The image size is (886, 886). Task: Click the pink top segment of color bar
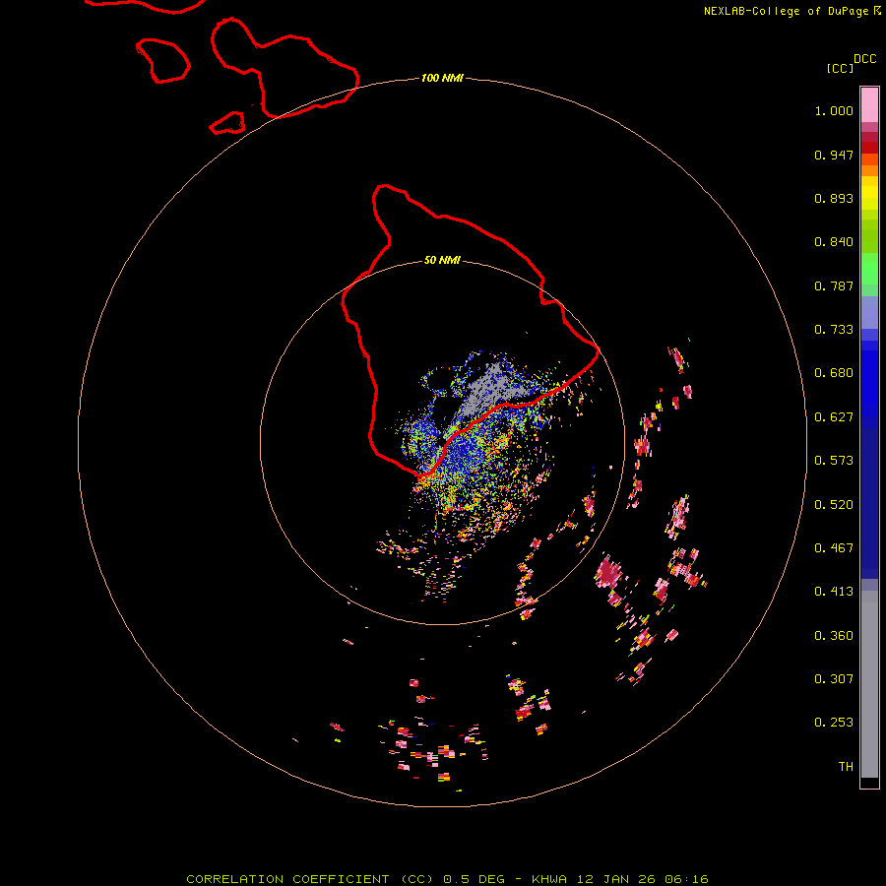[x=869, y=105]
